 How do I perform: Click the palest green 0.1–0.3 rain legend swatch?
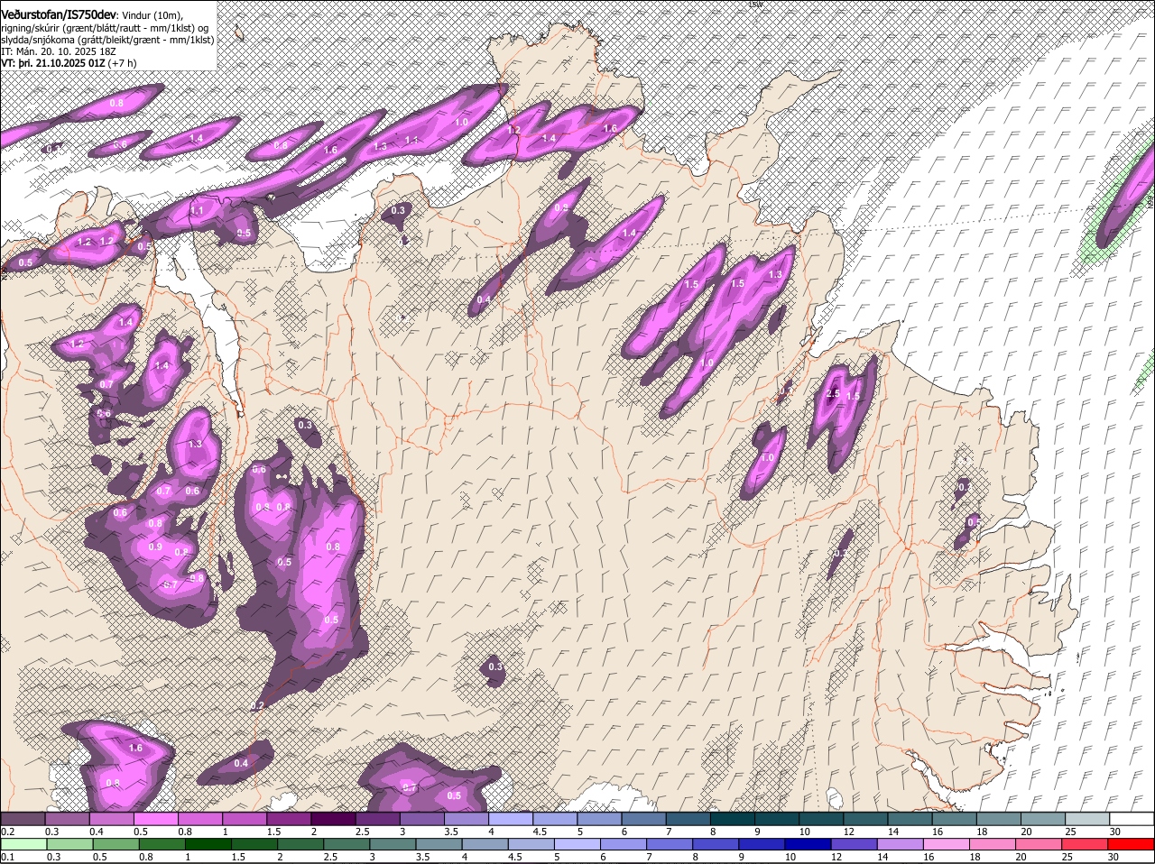[23, 845]
